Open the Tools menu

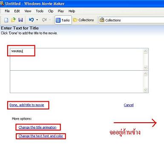tap(40, 11)
